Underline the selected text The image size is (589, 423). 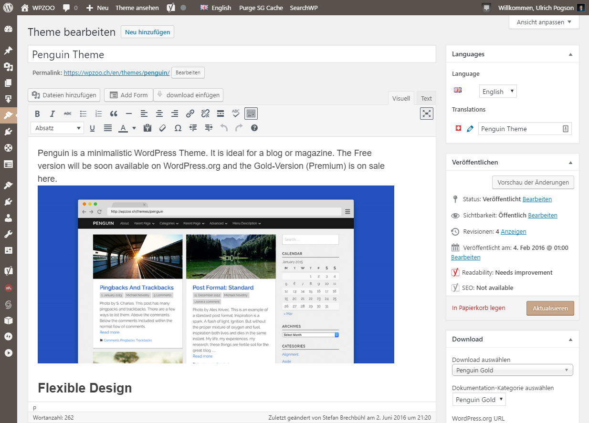[92, 128]
